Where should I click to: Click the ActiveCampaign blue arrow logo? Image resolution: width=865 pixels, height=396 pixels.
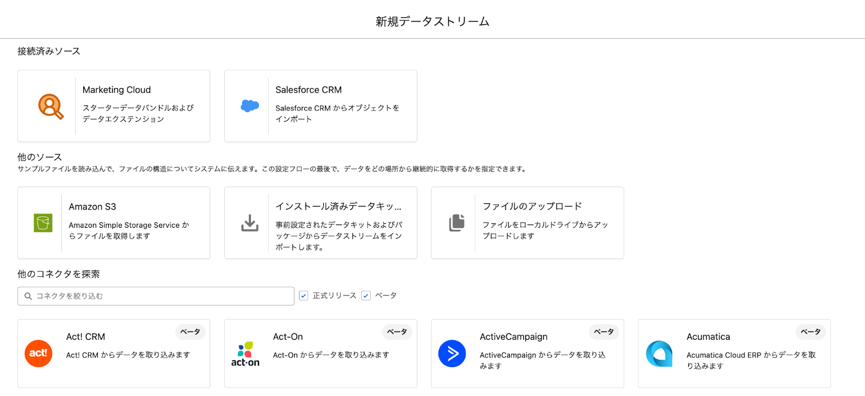point(452,354)
